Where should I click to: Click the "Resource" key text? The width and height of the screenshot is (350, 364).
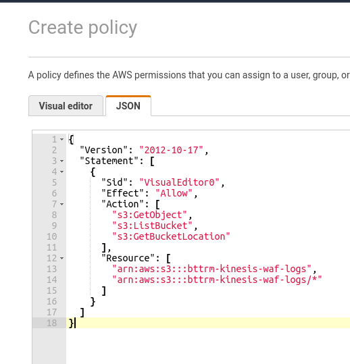pyautogui.click(x=128, y=258)
